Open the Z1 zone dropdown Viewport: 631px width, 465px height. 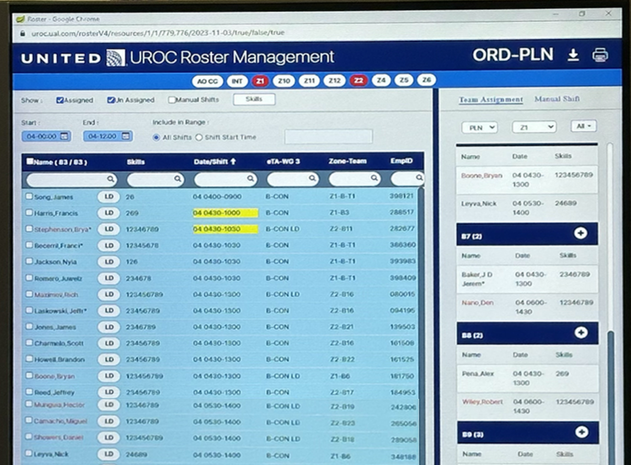[x=534, y=127]
